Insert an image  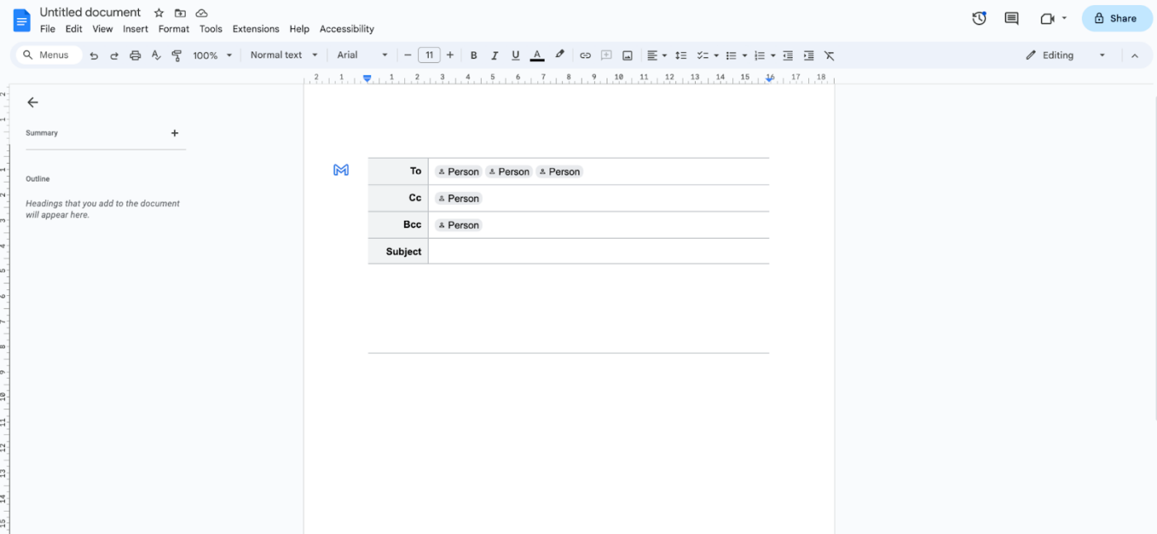(627, 55)
